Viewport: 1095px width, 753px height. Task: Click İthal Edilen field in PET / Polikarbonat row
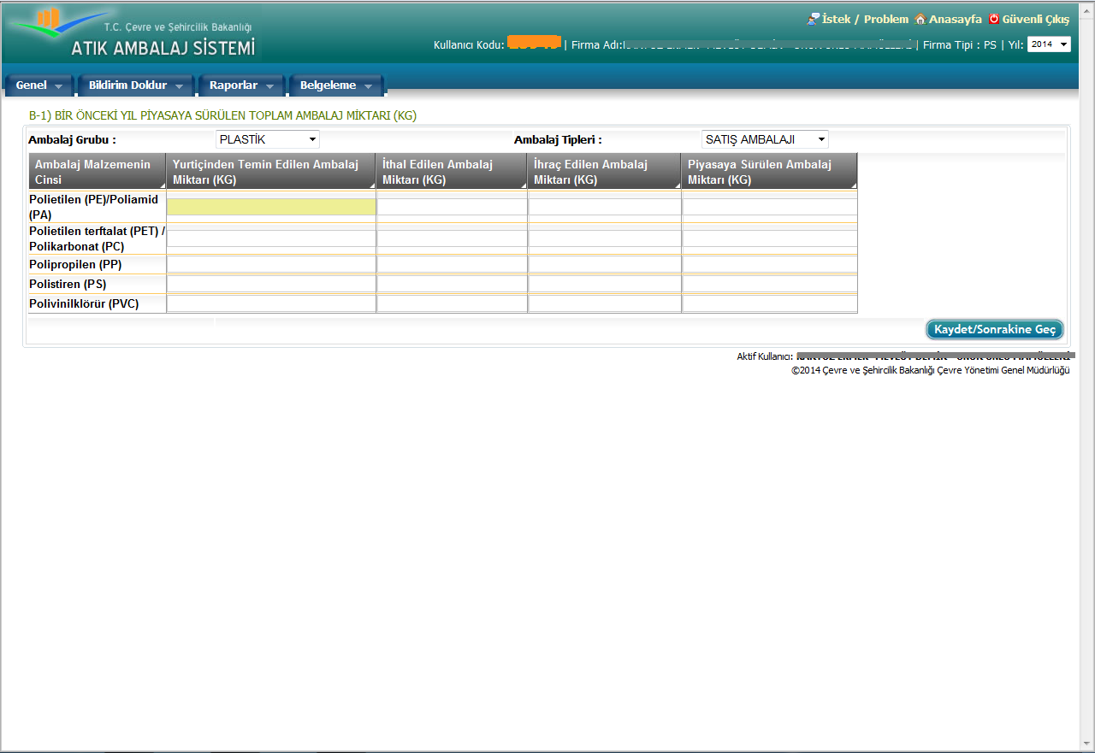pos(452,238)
